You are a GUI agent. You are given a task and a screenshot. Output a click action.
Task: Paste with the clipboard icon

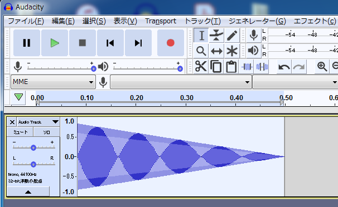pos(231,67)
